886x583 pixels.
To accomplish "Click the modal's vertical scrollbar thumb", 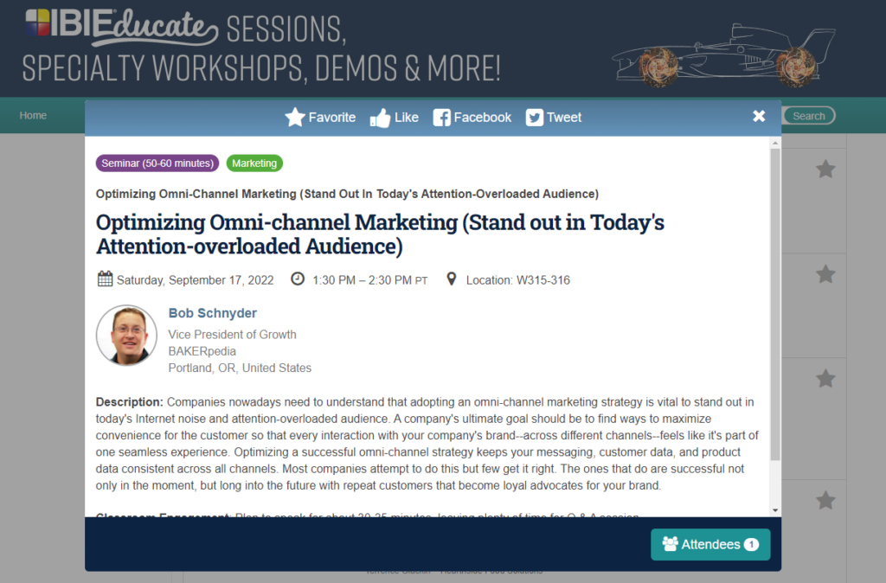I will (x=775, y=303).
